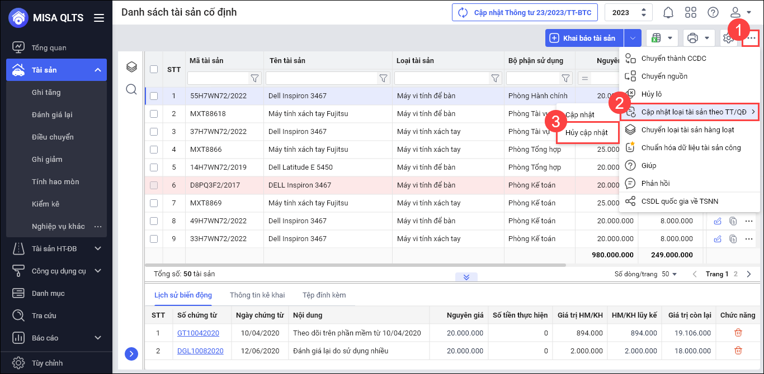Expand the Báo cáo sidebar menu
The image size is (764, 374).
coord(98,338)
